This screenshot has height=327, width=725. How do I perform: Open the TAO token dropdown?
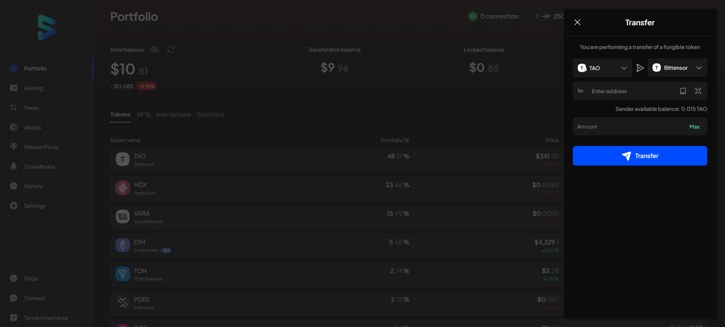(602, 68)
